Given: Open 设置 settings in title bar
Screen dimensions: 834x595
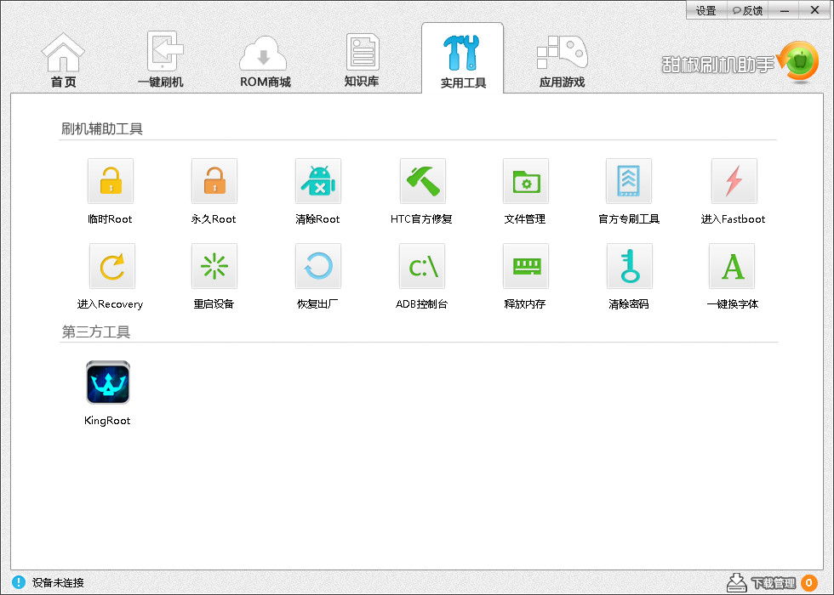Looking at the screenshot, I should point(706,10).
